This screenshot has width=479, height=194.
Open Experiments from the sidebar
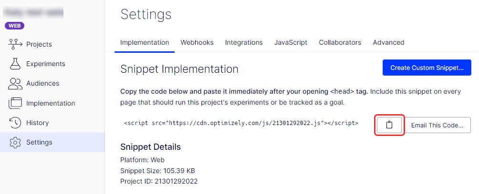46,64
